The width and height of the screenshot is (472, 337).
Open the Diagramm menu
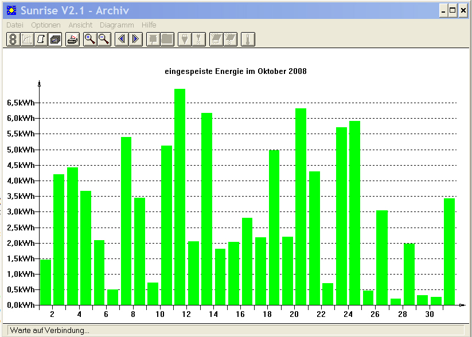pos(117,25)
